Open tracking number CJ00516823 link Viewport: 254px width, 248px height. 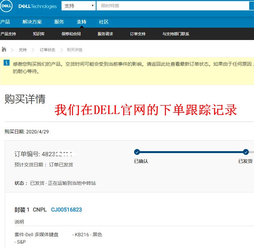pyautogui.click(x=67, y=210)
